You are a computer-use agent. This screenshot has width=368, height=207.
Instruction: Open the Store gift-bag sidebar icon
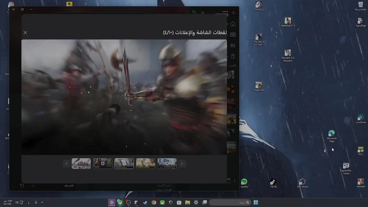[x=233, y=56]
